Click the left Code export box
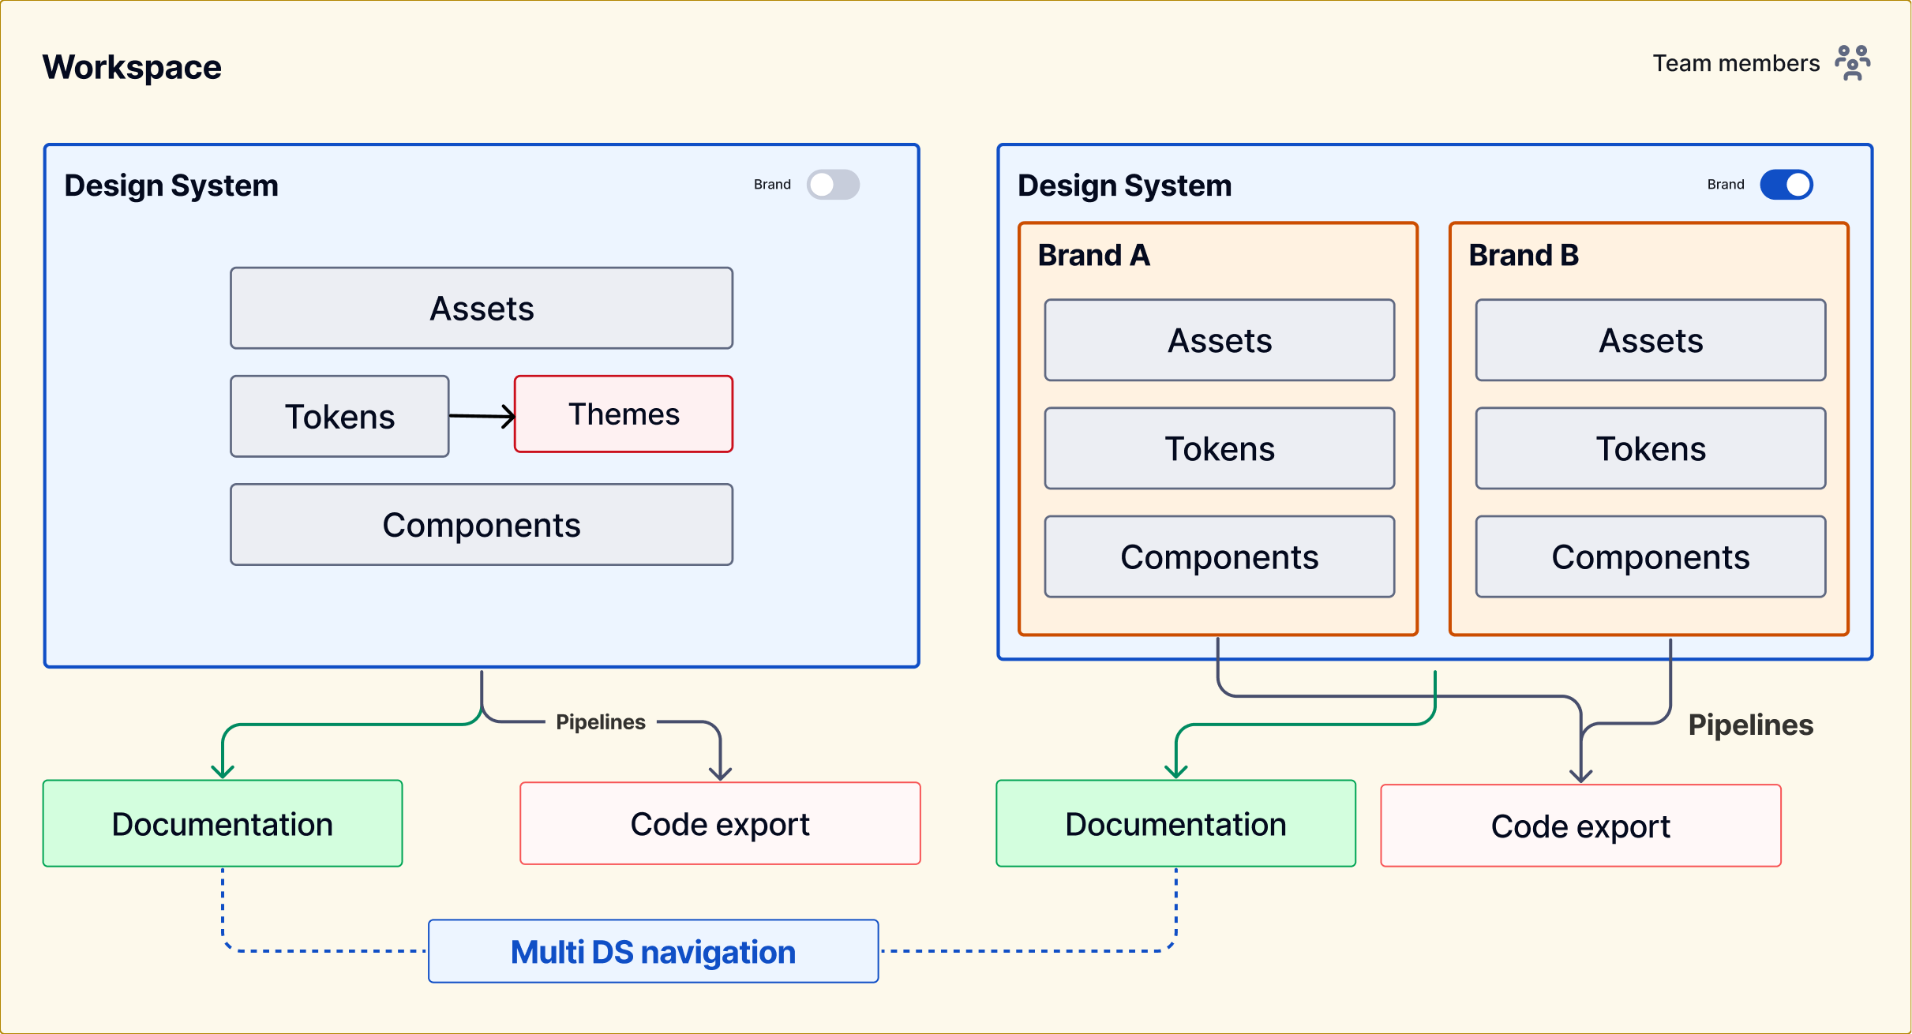 click(x=720, y=824)
